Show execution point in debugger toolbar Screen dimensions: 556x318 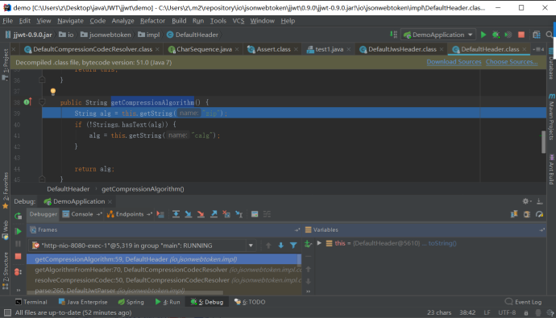coord(160,214)
